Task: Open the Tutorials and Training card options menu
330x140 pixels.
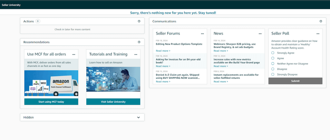Action: [136, 54]
